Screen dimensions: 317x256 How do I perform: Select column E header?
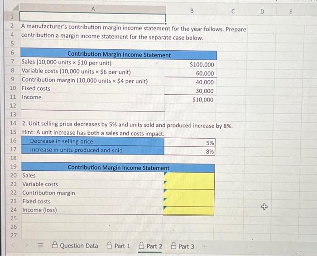(291, 12)
